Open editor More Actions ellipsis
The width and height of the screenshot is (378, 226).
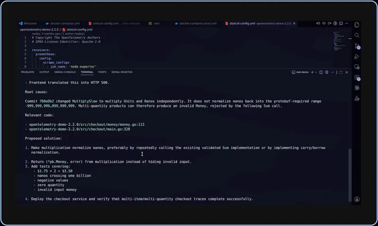pyautogui.click(x=347, y=23)
